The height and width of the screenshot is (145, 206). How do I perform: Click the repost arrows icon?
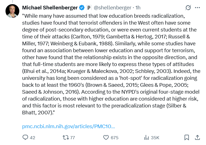pyautogui.click(x=66, y=138)
